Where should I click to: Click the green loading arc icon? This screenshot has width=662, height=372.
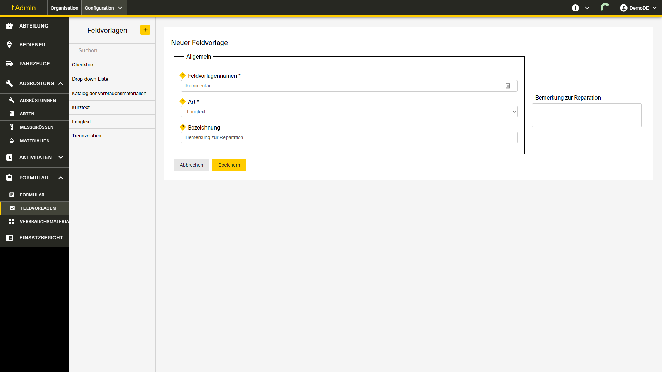[605, 8]
